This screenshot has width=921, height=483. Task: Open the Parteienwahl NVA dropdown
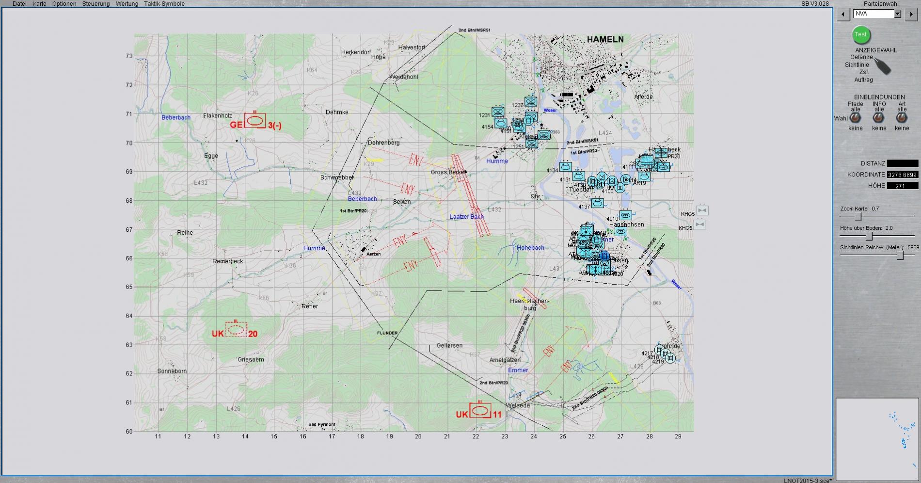[x=897, y=14]
